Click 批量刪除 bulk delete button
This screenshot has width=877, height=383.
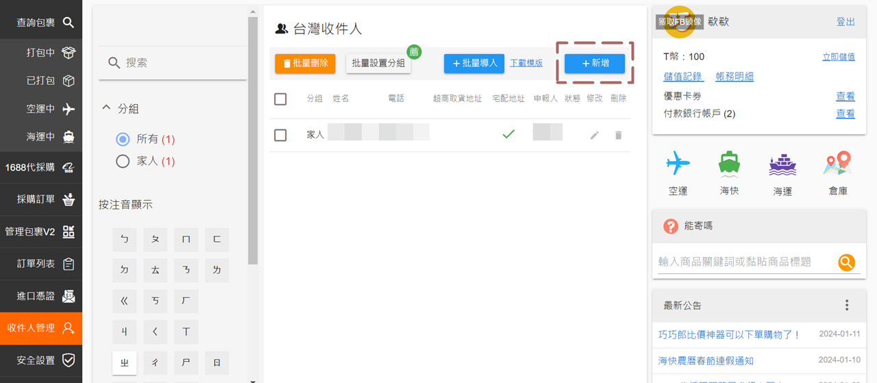(305, 63)
